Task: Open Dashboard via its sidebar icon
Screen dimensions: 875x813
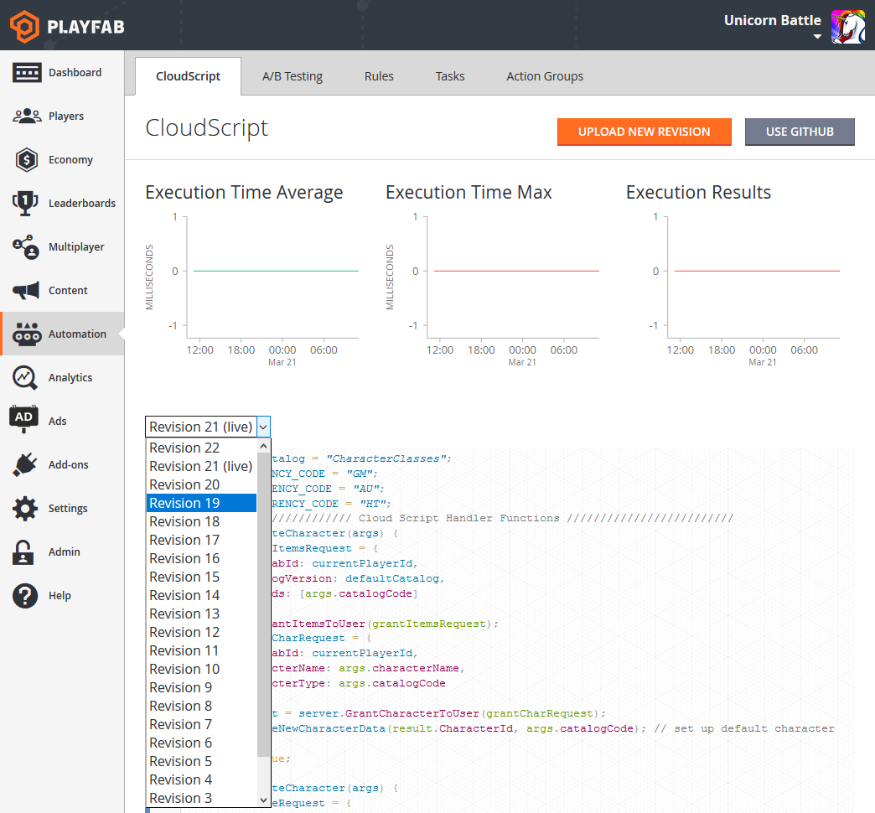Action: coord(26,73)
